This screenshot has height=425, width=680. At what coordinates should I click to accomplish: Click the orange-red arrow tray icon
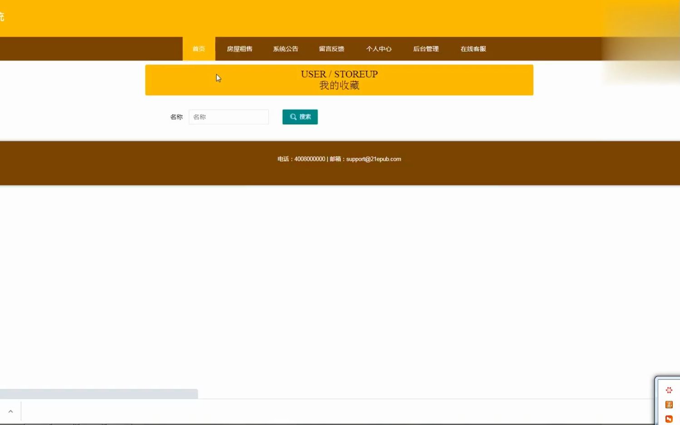(x=669, y=419)
